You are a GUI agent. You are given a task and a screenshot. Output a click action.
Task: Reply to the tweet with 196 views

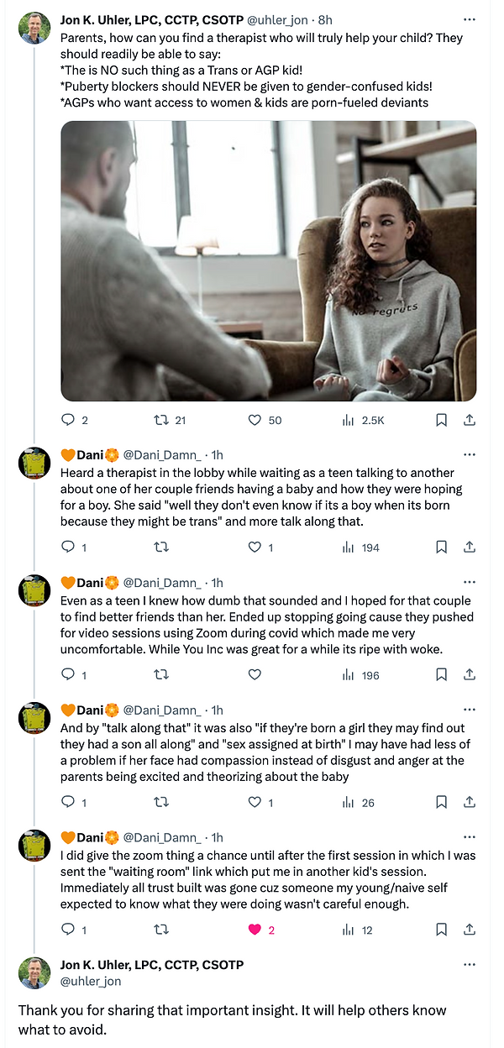coord(69,674)
